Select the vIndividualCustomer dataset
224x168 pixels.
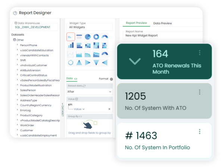point(34,65)
